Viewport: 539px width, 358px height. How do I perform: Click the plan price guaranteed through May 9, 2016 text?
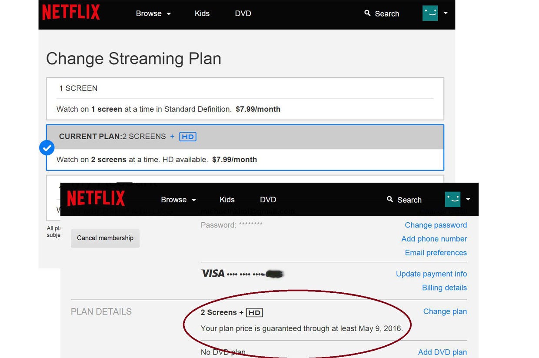(x=302, y=328)
